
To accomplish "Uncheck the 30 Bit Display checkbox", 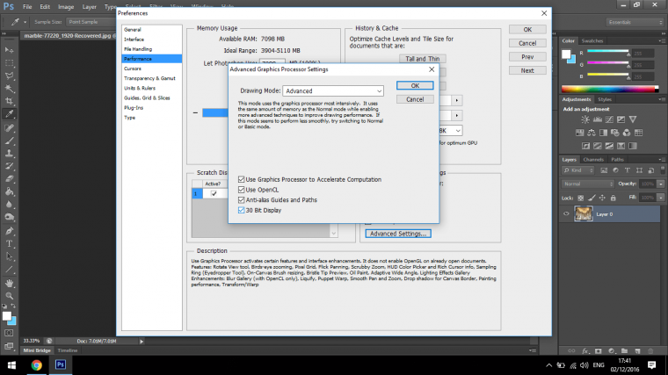I will tap(241, 210).
